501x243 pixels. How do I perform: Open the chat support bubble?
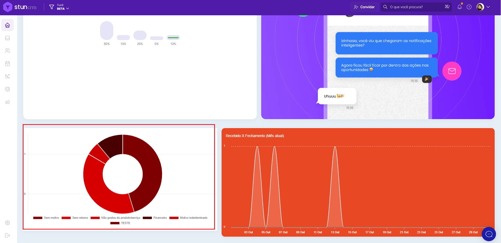click(x=489, y=234)
